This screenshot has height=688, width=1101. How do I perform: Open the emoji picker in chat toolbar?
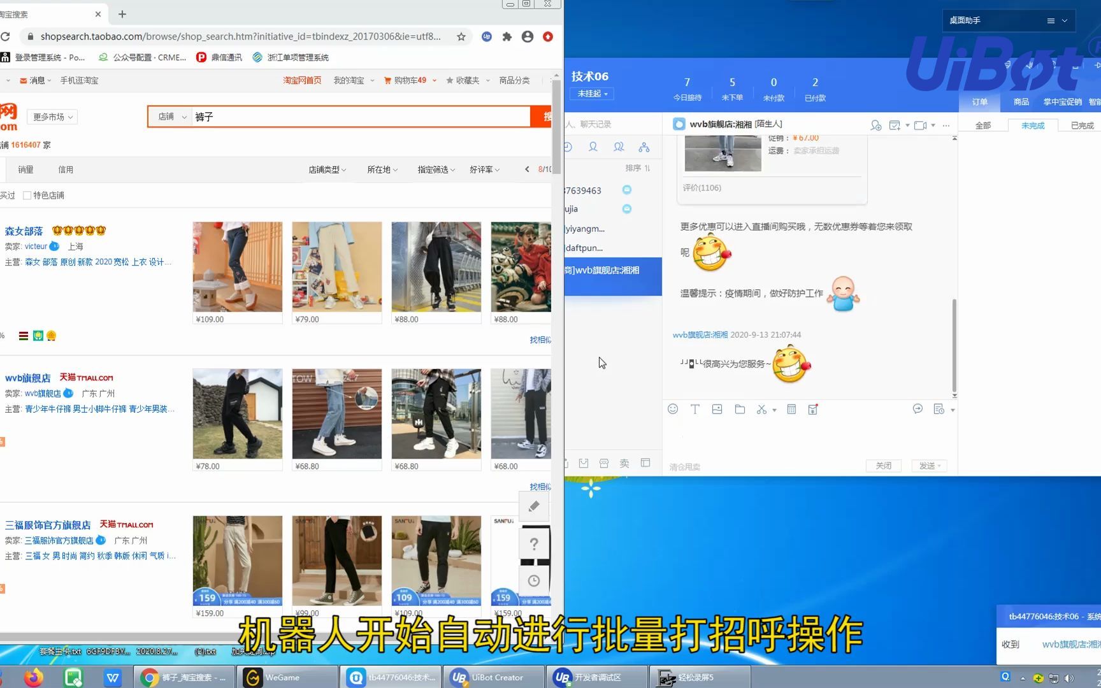(x=673, y=409)
